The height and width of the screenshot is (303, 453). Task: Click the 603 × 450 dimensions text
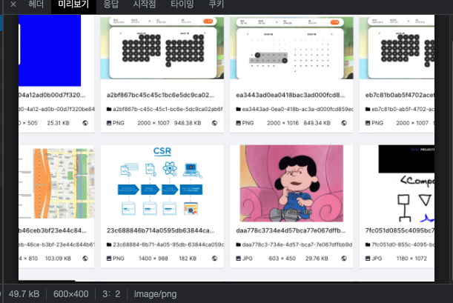coord(282,259)
